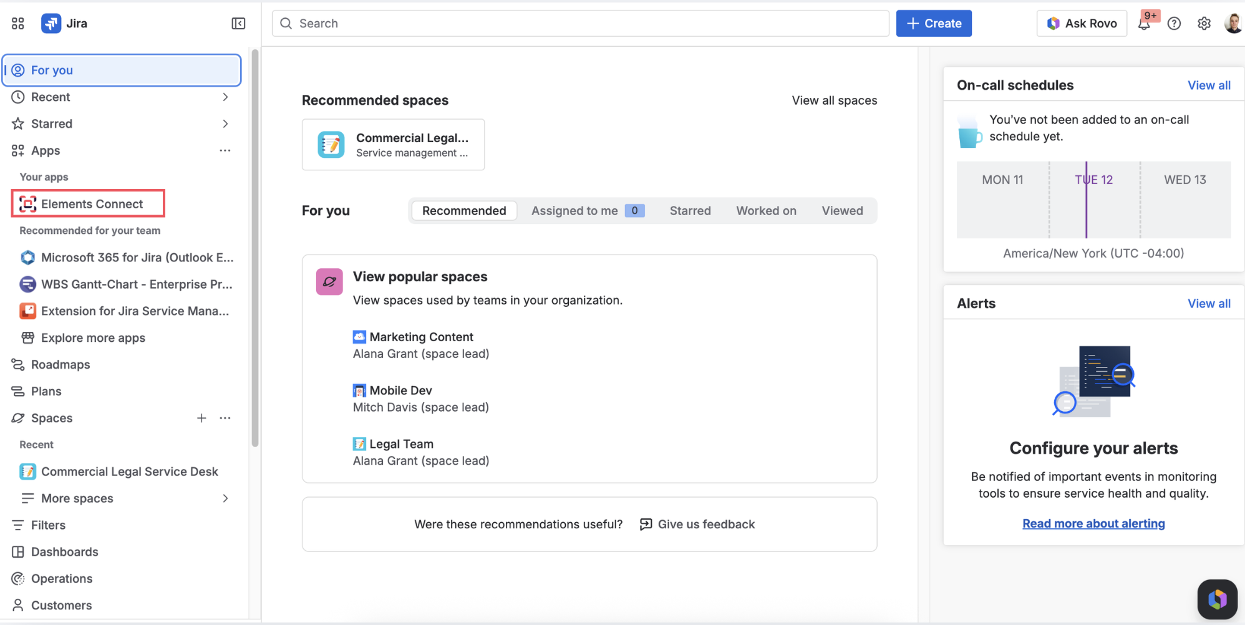The width and height of the screenshot is (1245, 625).
Task: Switch to the Starred tab
Action: [x=690, y=211]
